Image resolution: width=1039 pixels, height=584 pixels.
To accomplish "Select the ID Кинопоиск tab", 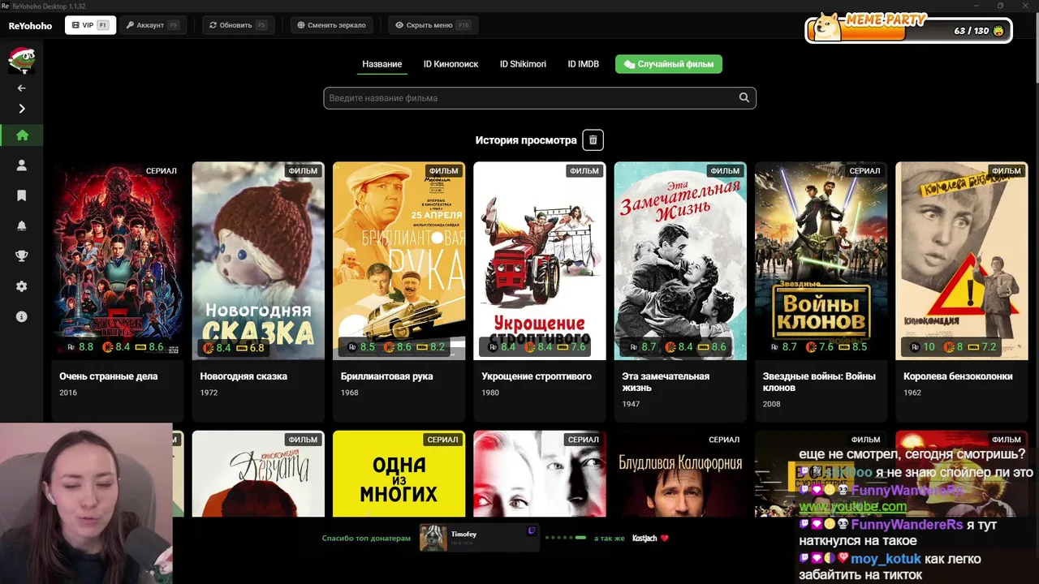I will point(451,64).
